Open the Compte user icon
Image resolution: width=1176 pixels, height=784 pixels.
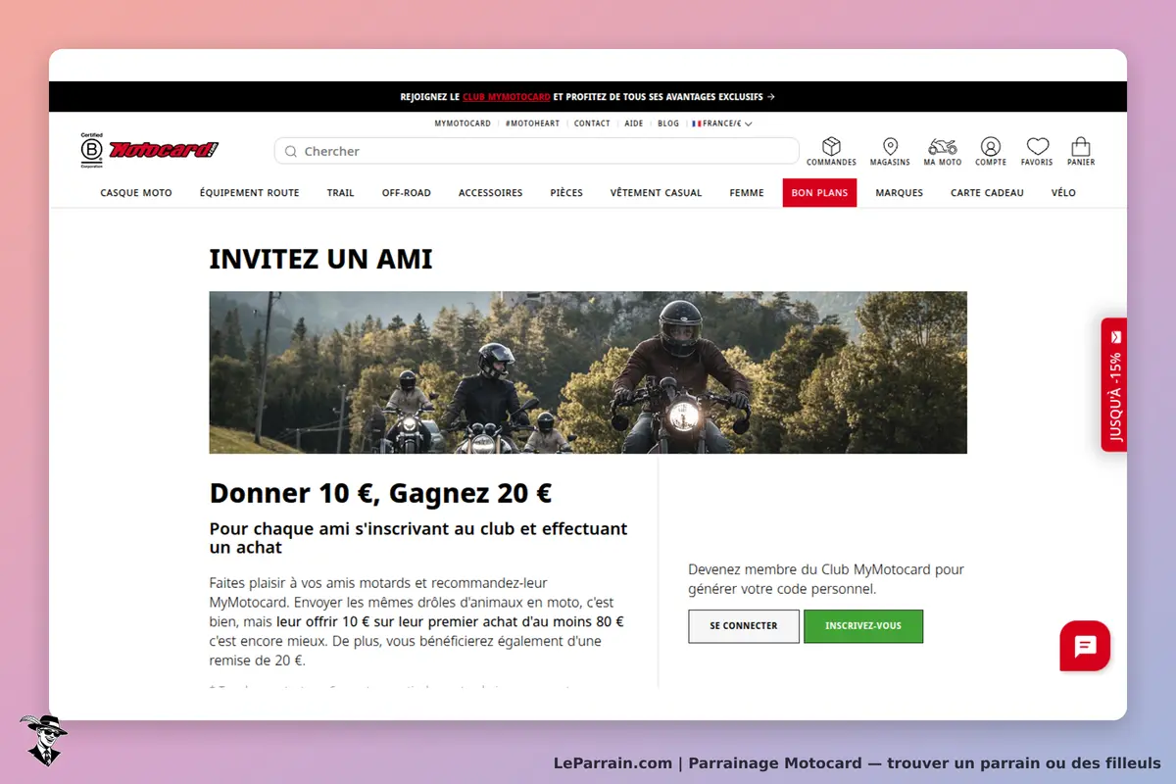(991, 146)
